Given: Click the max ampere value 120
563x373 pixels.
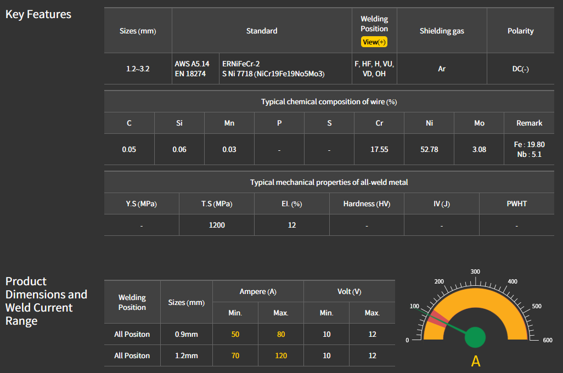Looking at the screenshot, I should coord(280,355).
